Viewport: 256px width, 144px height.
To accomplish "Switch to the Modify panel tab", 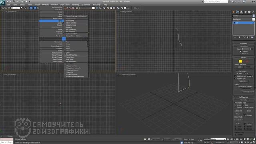I will 238,12.
